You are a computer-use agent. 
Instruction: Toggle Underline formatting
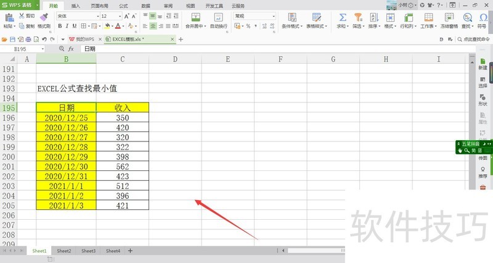click(x=75, y=26)
